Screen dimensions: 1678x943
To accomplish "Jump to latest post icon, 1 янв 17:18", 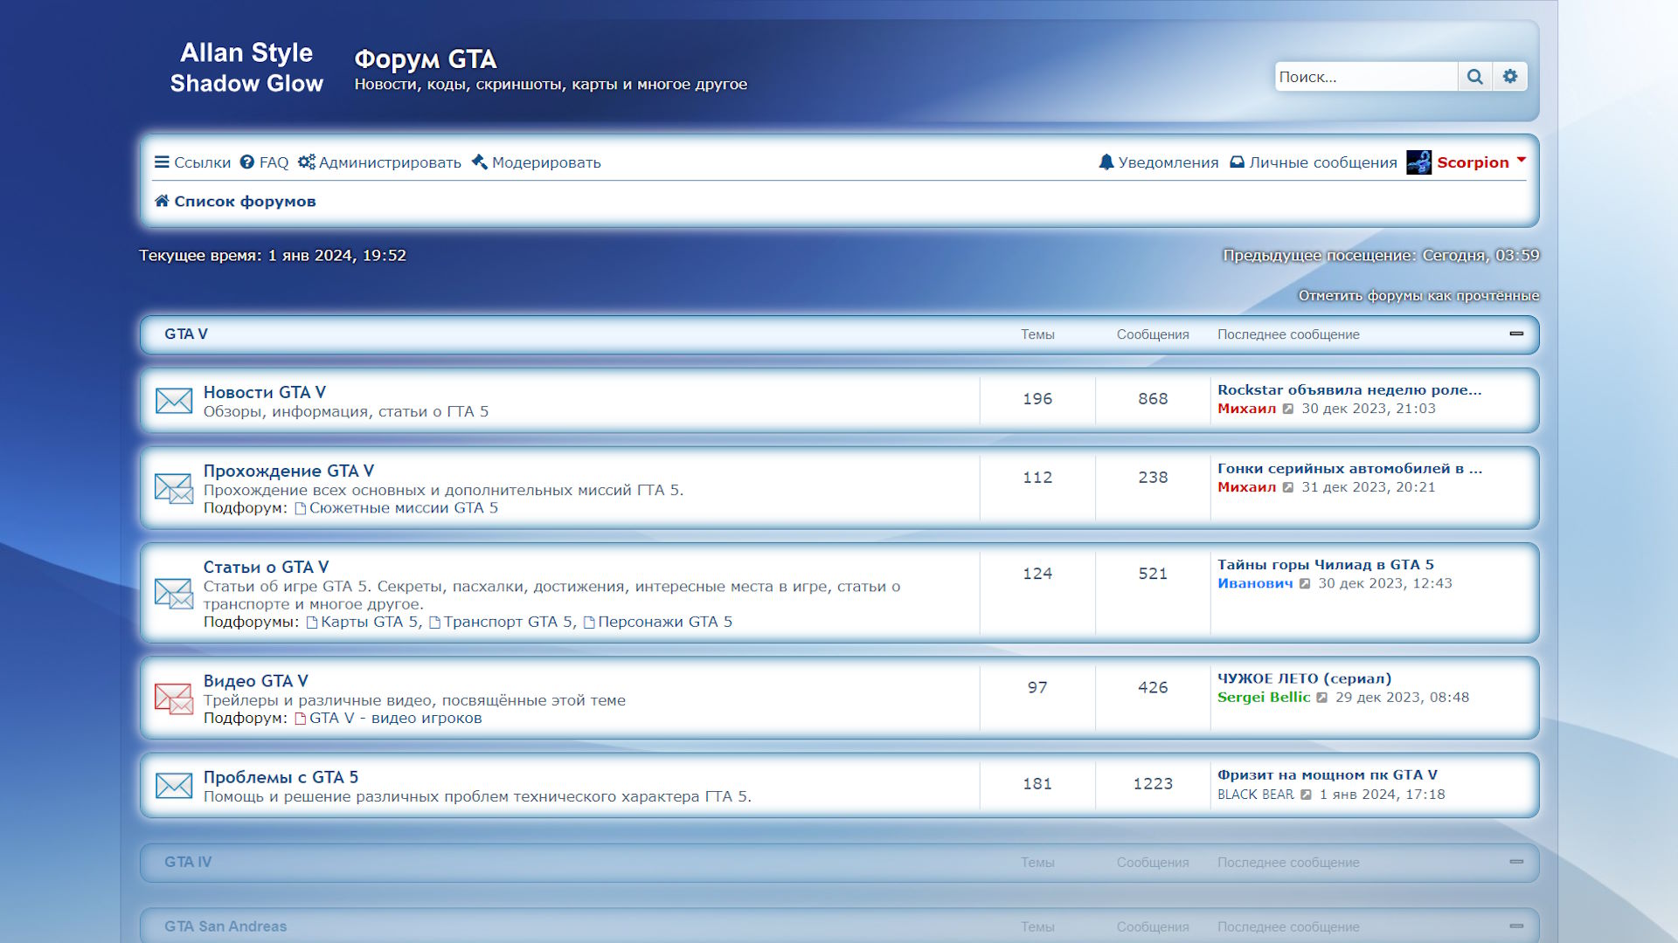I will click(1306, 795).
